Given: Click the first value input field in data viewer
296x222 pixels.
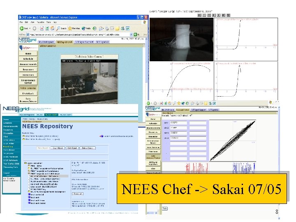Looking at the screenshot, I should [178, 123].
